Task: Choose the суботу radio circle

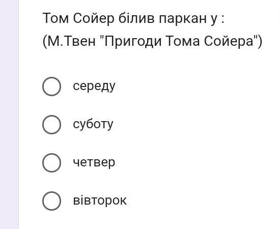Action: click(x=51, y=125)
